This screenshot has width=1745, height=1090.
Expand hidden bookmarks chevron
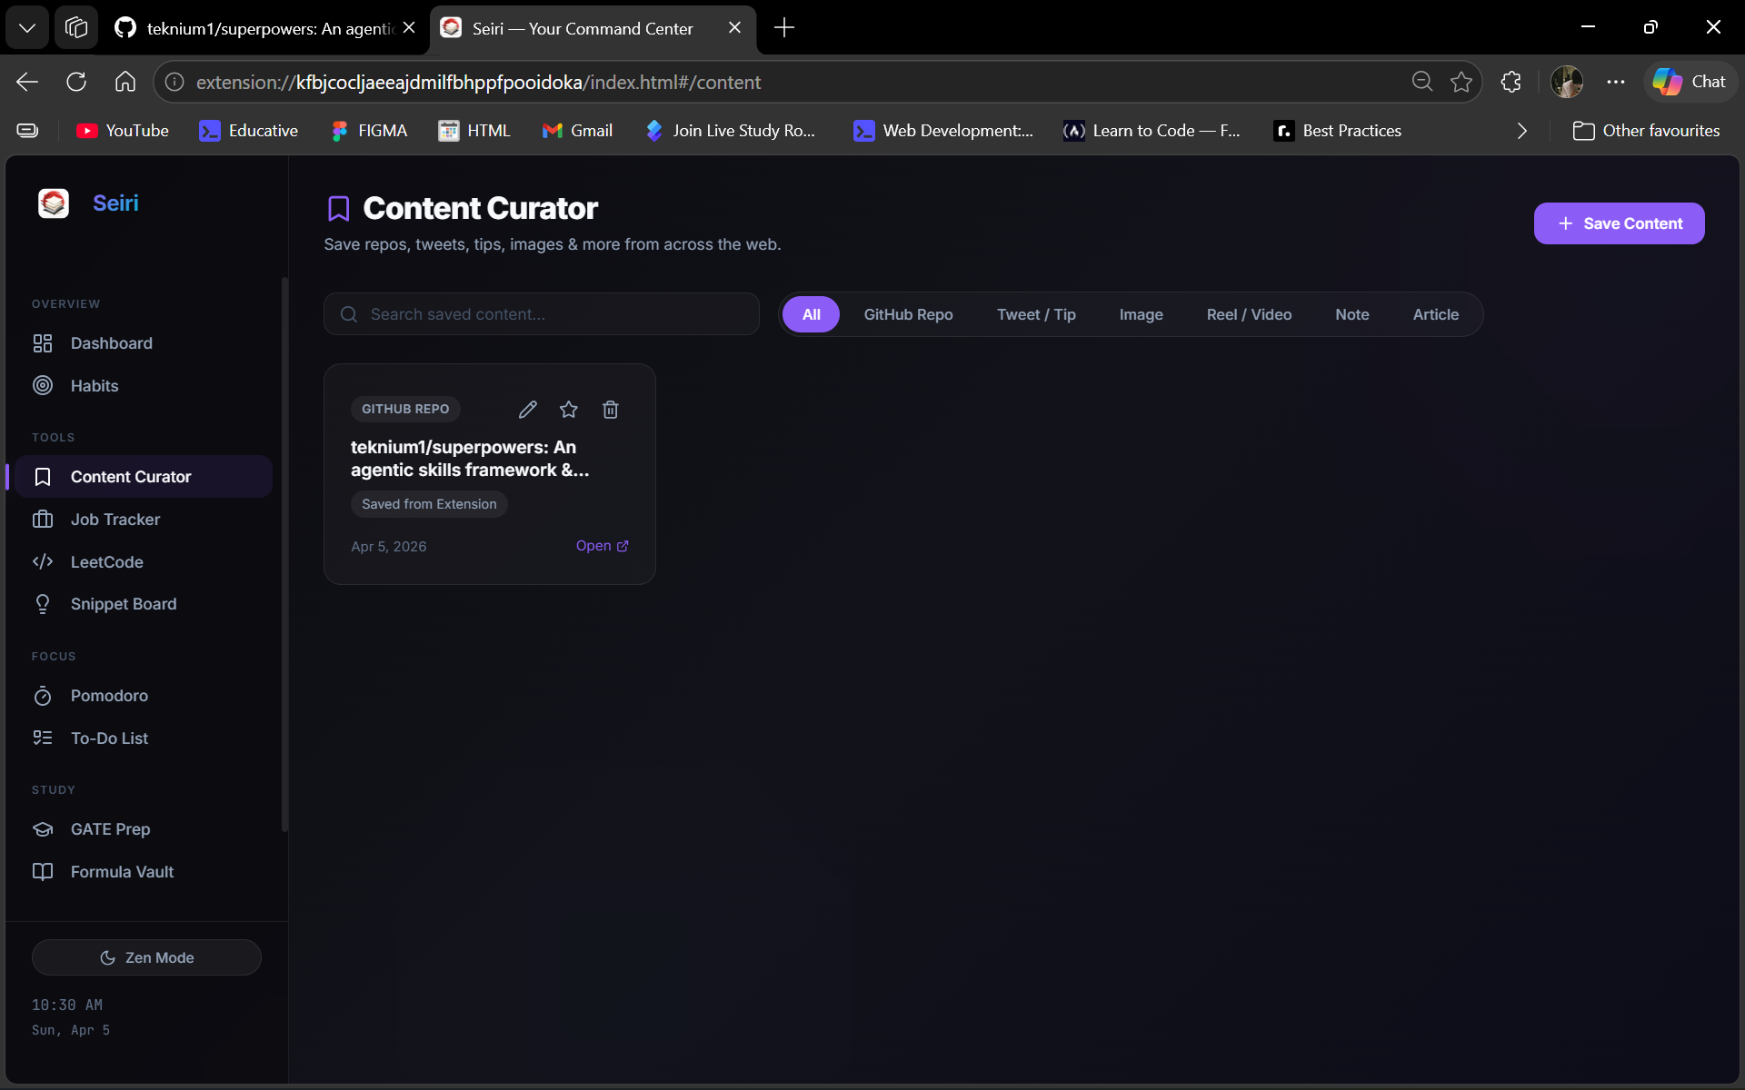(x=1521, y=131)
